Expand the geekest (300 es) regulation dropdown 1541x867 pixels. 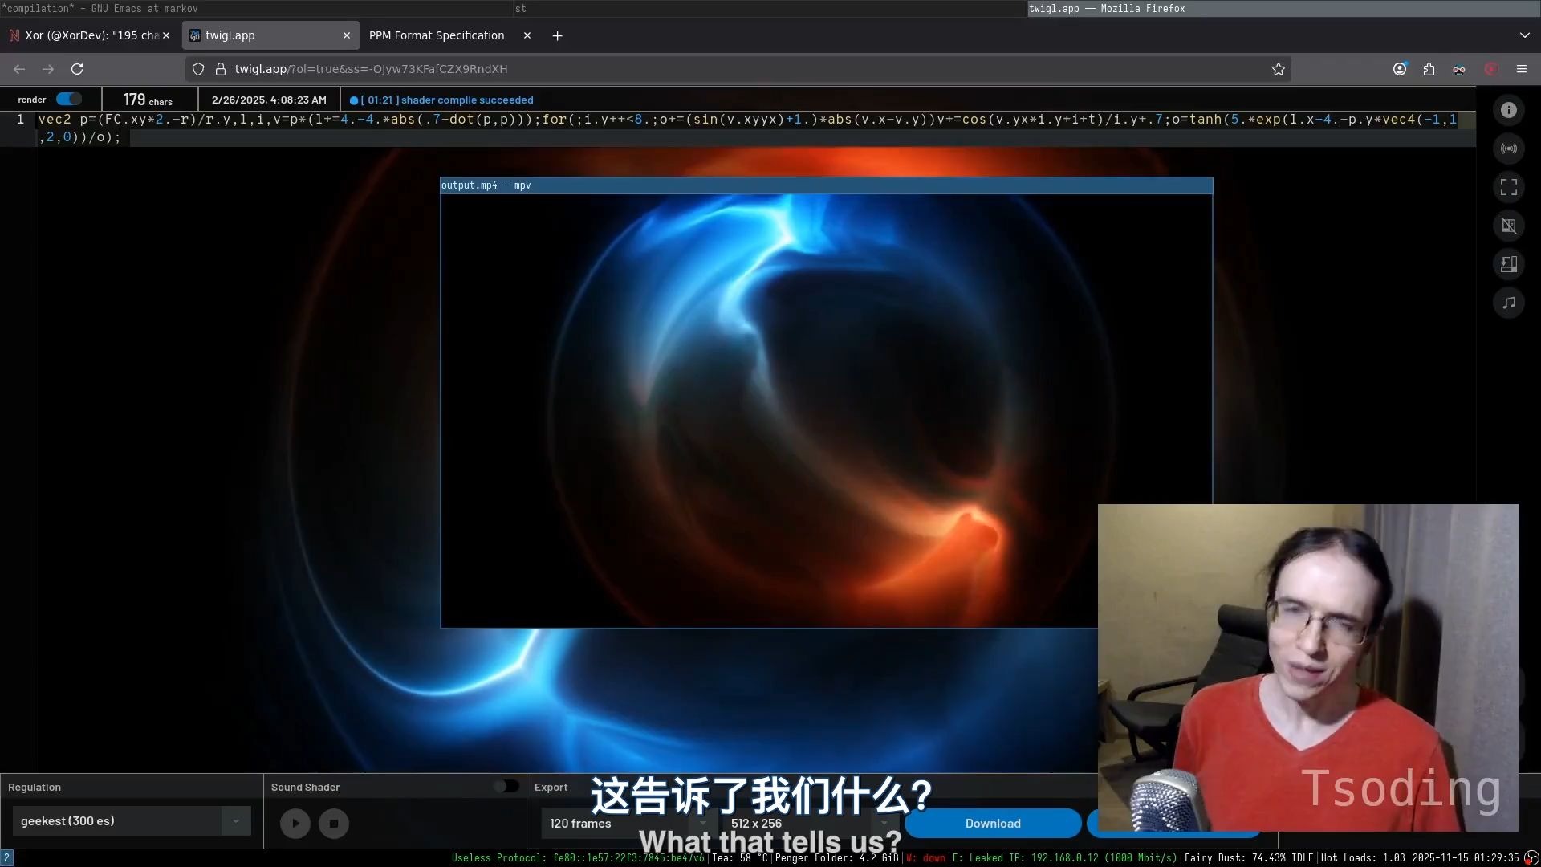(235, 821)
